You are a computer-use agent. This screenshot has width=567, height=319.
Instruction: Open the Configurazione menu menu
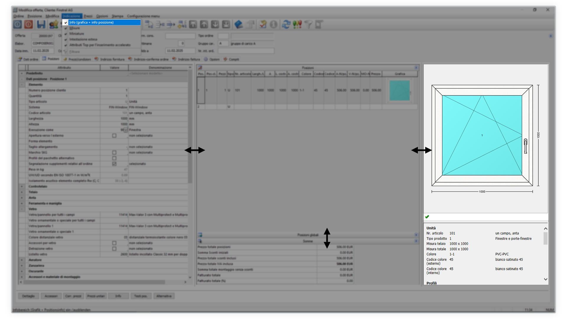[x=143, y=16]
